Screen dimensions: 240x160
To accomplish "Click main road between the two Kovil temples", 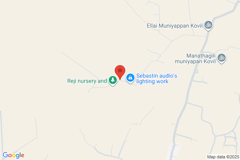I will click(x=204, y=44).
